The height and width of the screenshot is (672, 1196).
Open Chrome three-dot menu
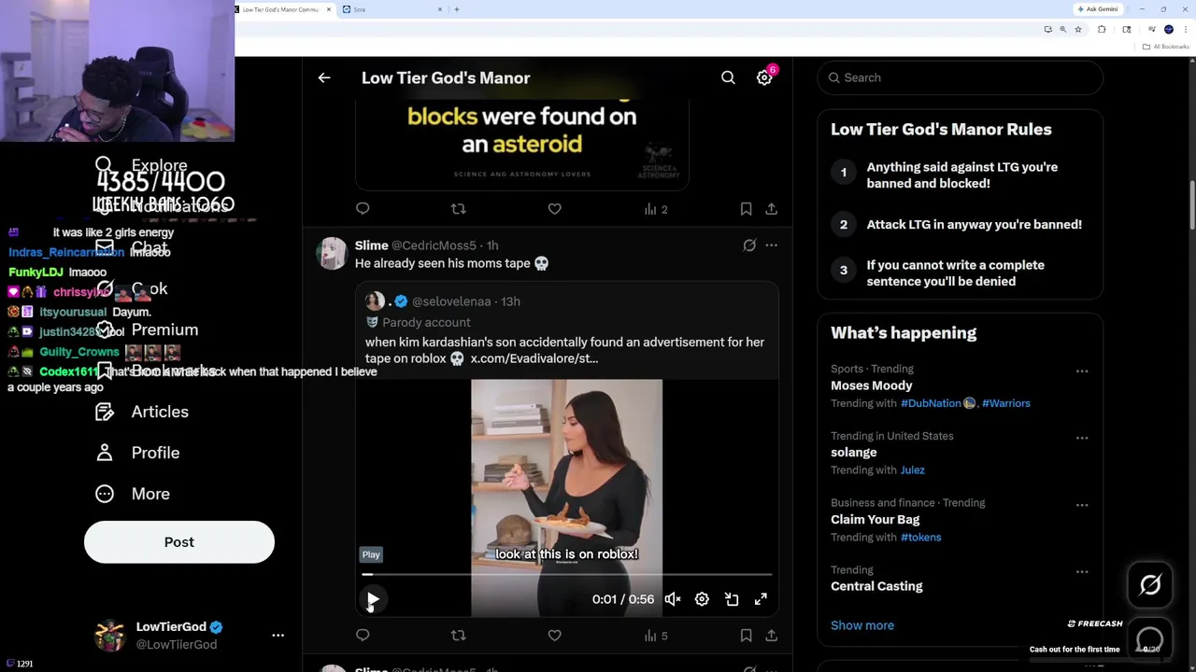(x=1185, y=30)
